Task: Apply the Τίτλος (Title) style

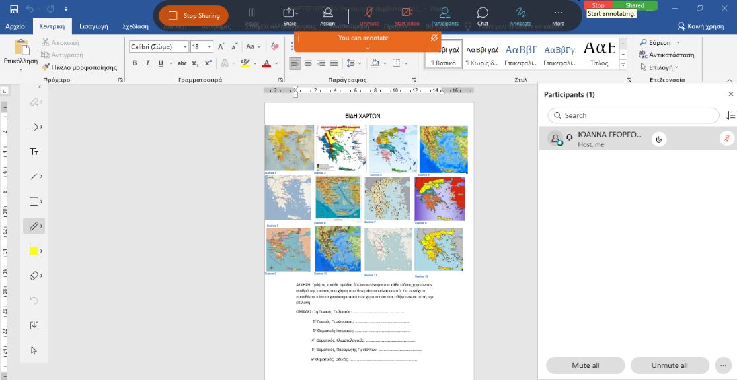Action: [x=599, y=54]
